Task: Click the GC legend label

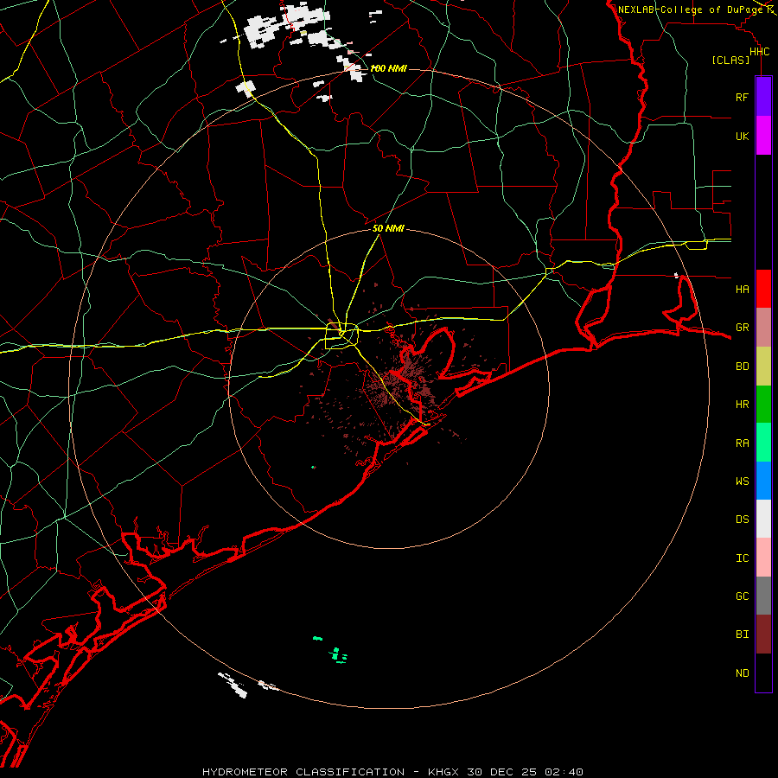Action: 742,596
